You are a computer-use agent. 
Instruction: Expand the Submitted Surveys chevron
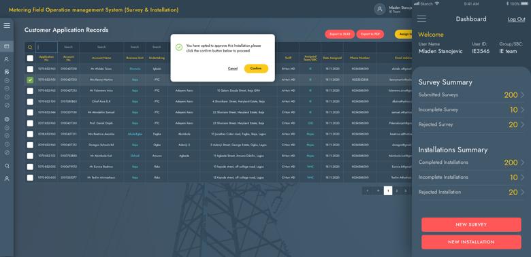click(523, 95)
